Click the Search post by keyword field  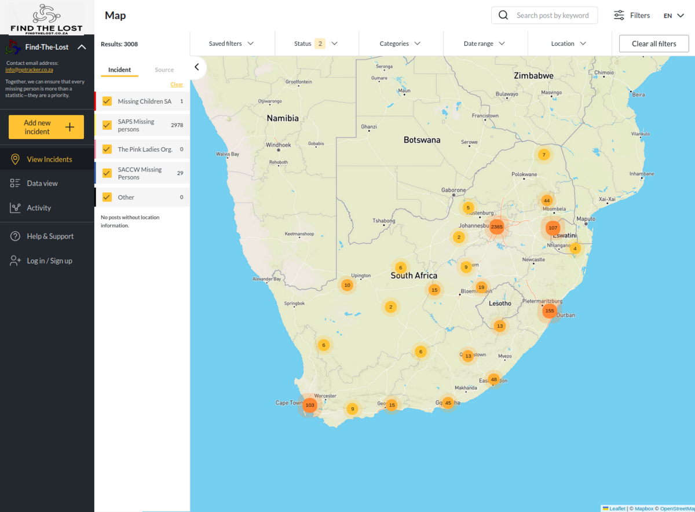pyautogui.click(x=553, y=16)
